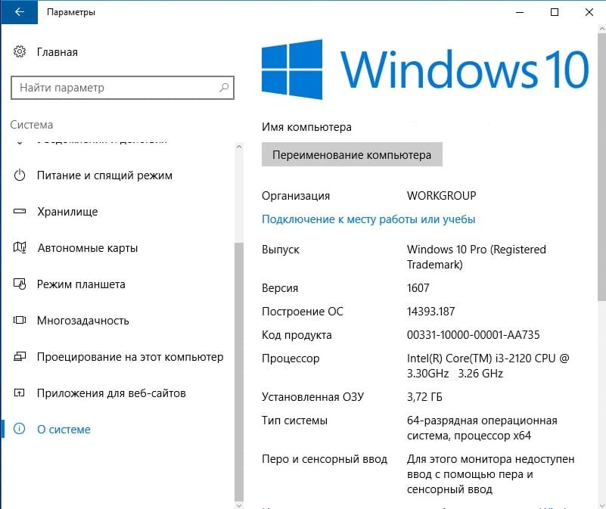Close the Параметры window
The height and width of the screenshot is (509, 606).
(x=589, y=12)
